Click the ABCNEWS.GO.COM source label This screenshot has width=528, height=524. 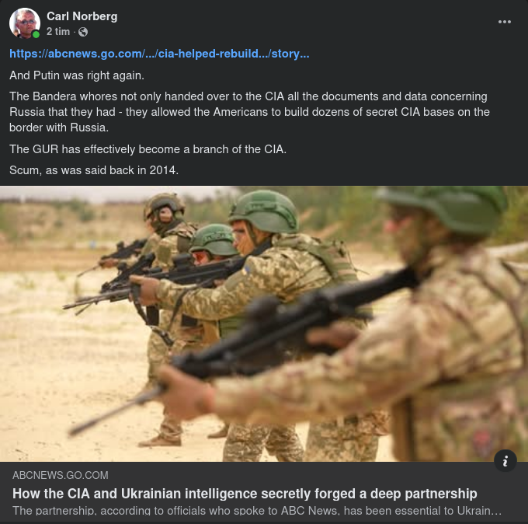click(x=61, y=475)
